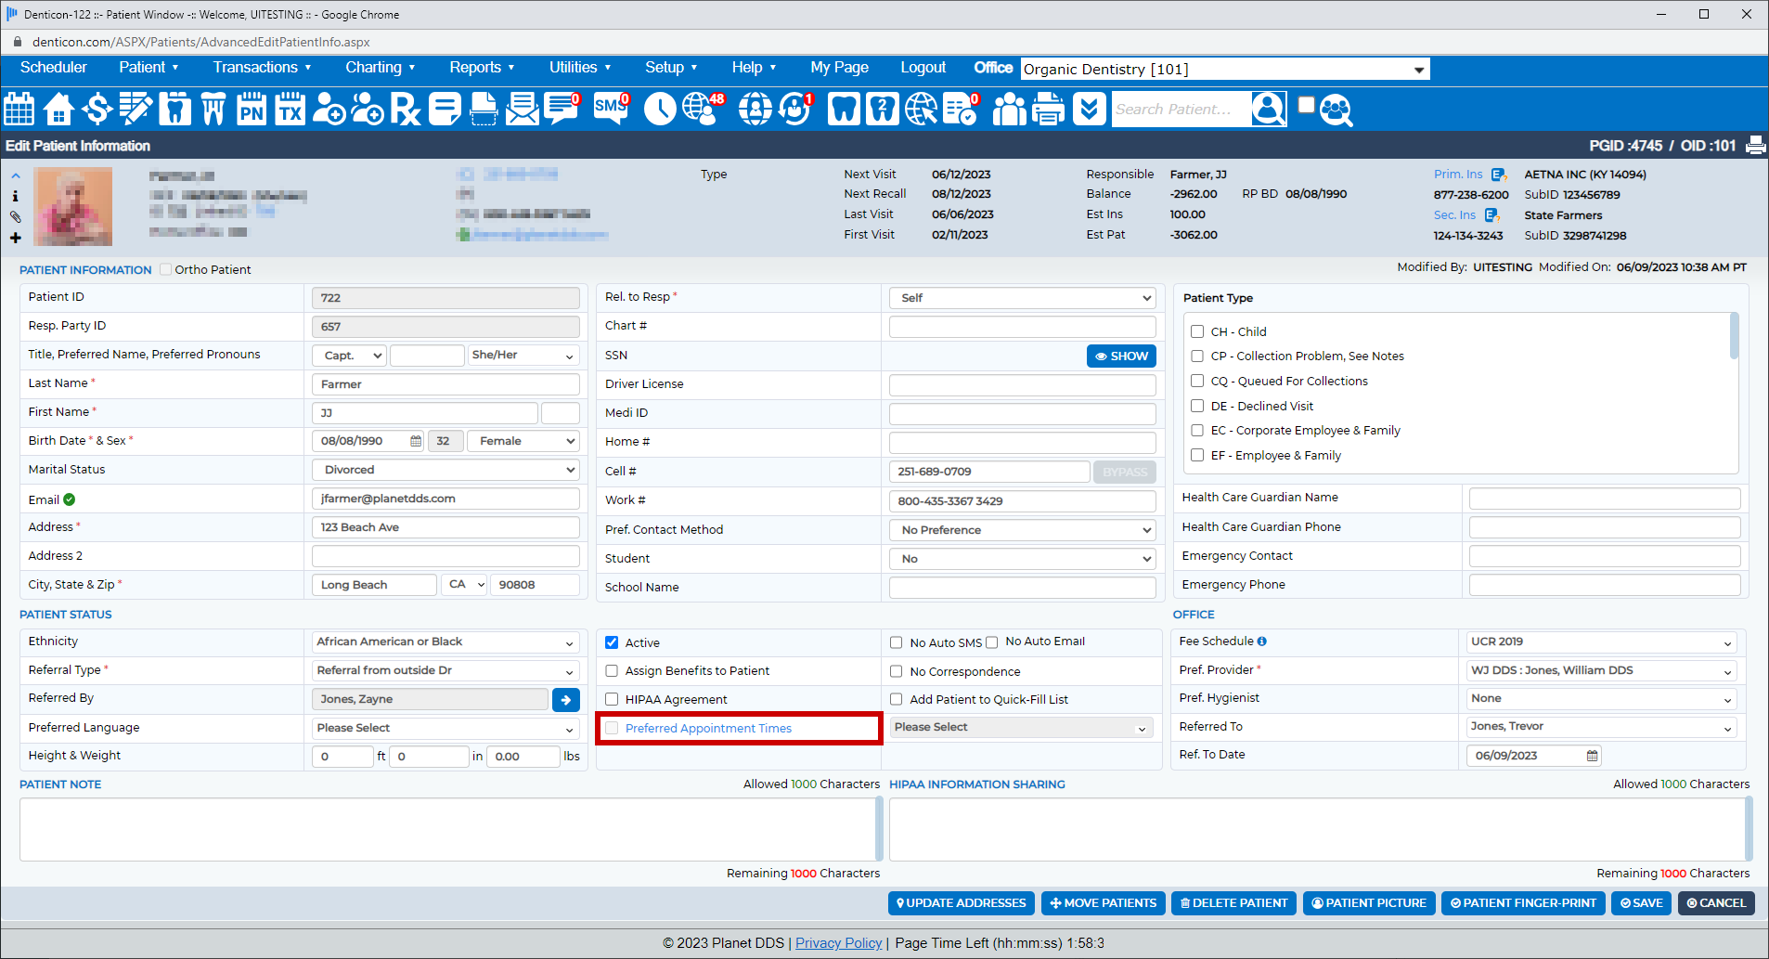Open the clock time icon
The width and height of the screenshot is (1769, 959).
[660, 109]
